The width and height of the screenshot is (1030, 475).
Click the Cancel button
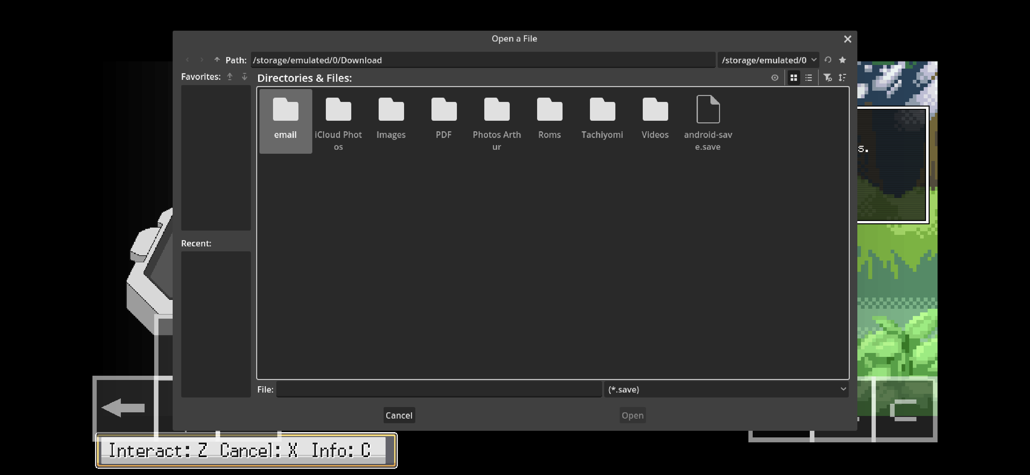click(x=399, y=415)
